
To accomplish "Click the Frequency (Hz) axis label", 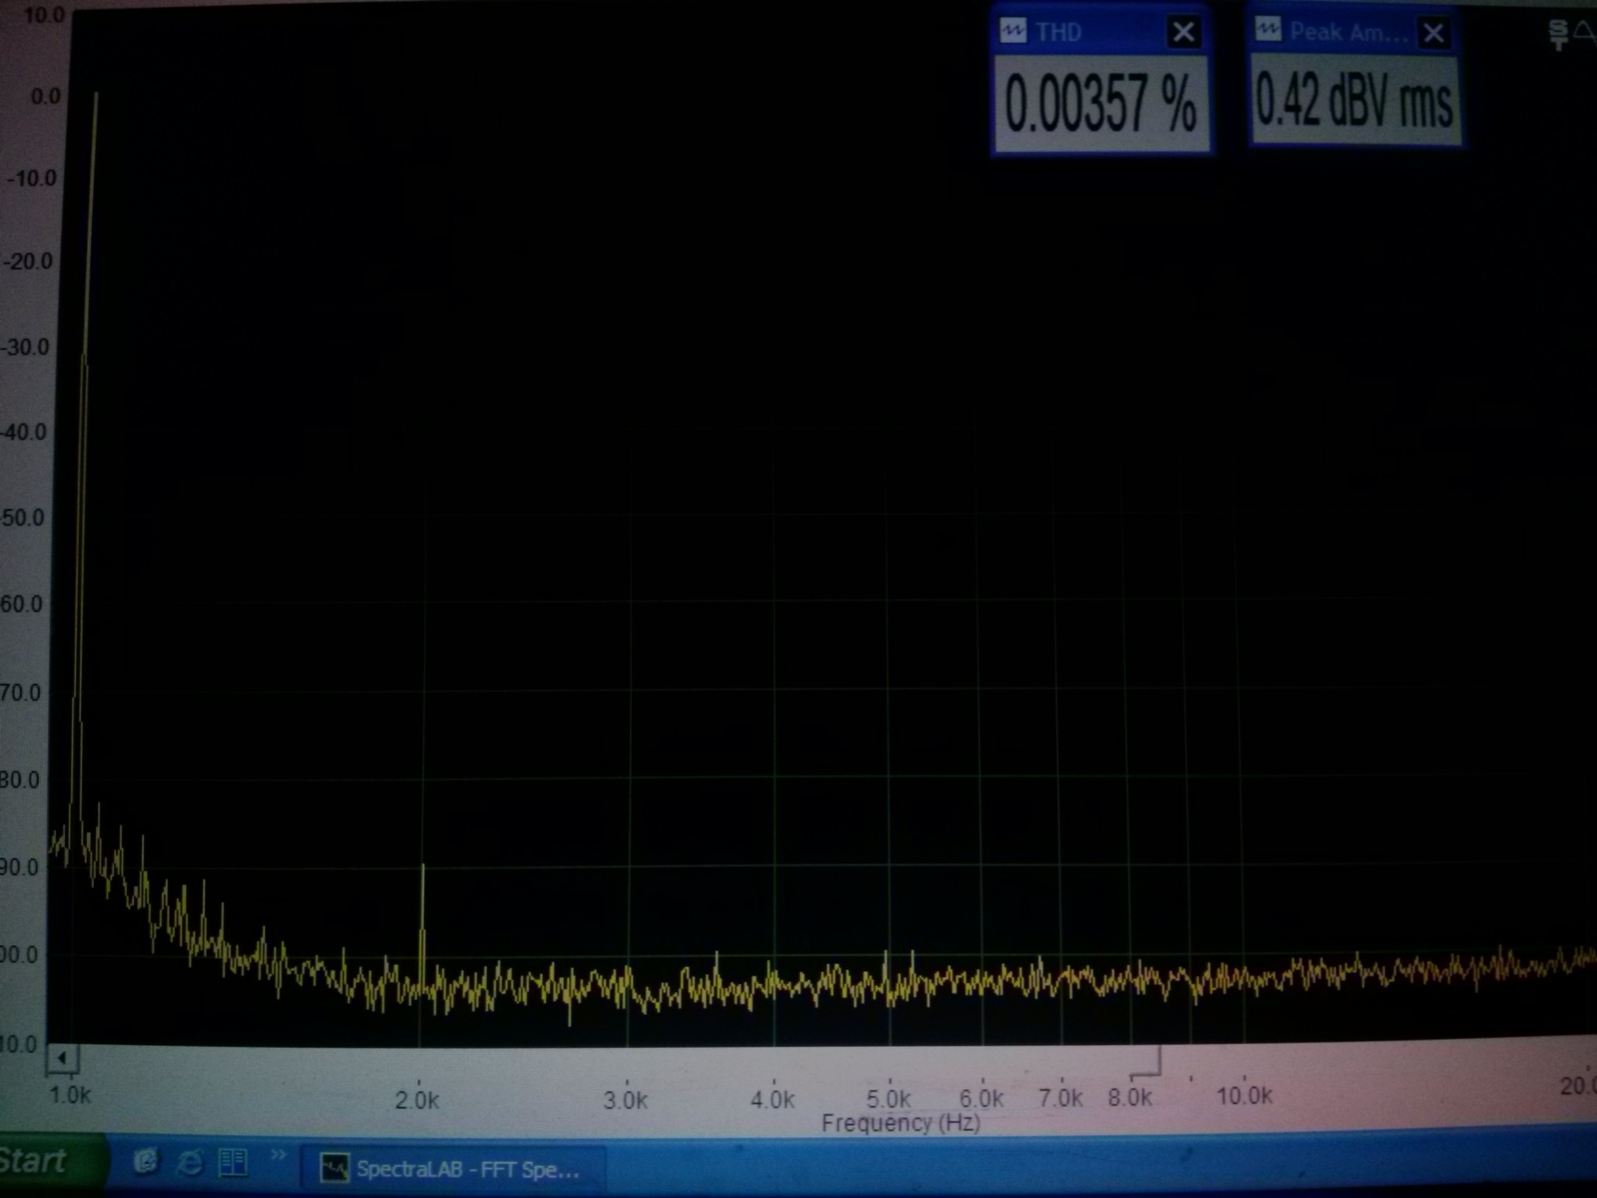I will click(x=900, y=1123).
